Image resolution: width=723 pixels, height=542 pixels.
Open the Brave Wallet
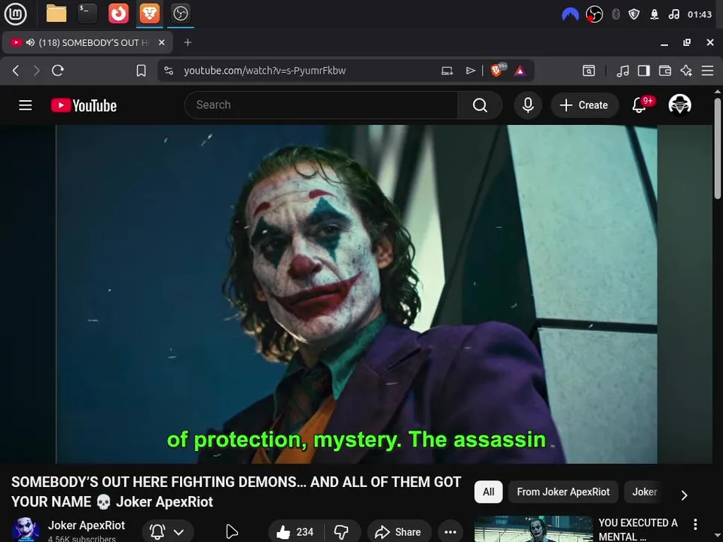(x=665, y=71)
